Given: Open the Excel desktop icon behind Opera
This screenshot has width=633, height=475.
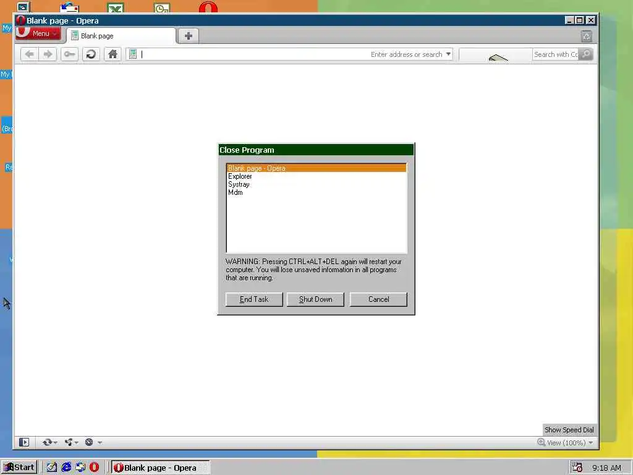Looking at the screenshot, I should tap(116, 7).
